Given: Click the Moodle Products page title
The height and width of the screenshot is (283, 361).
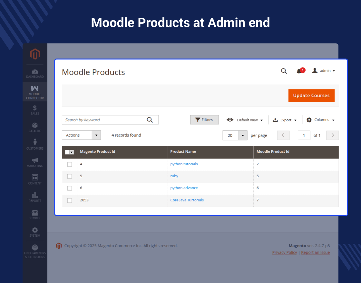Looking at the screenshot, I should [x=93, y=72].
